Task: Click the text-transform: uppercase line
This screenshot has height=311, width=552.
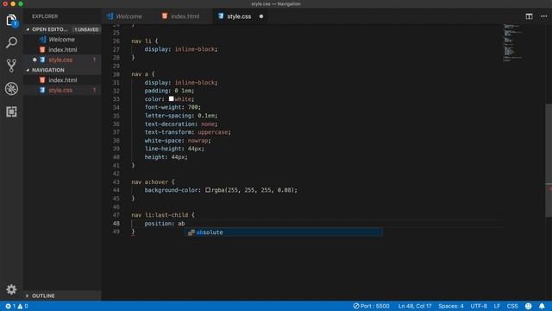Action: [187, 132]
